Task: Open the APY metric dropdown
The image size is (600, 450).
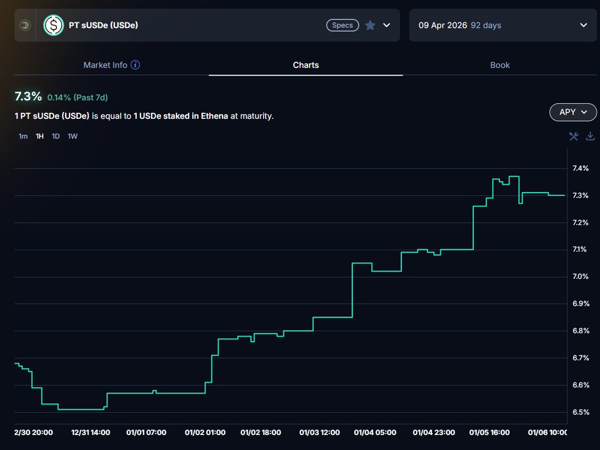Action: click(x=573, y=112)
